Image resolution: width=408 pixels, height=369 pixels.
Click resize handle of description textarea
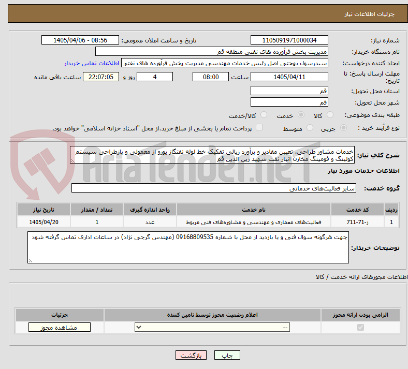(72, 161)
